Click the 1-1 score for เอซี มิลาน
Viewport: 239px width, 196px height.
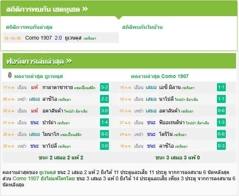point(221,87)
